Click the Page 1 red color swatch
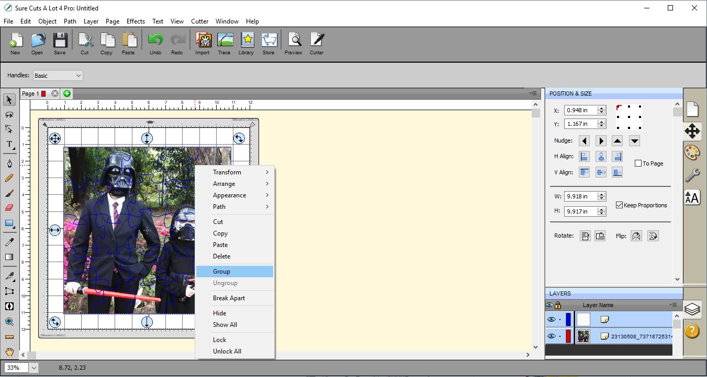Viewport: 707px width, 377px height. tap(43, 94)
